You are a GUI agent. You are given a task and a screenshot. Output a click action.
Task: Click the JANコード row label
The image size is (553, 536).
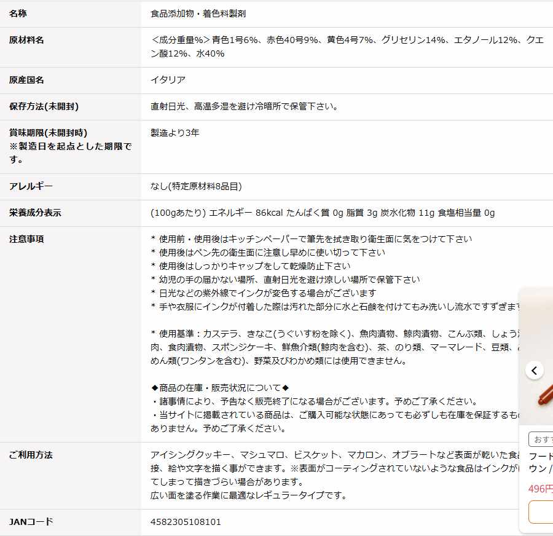coord(31,521)
